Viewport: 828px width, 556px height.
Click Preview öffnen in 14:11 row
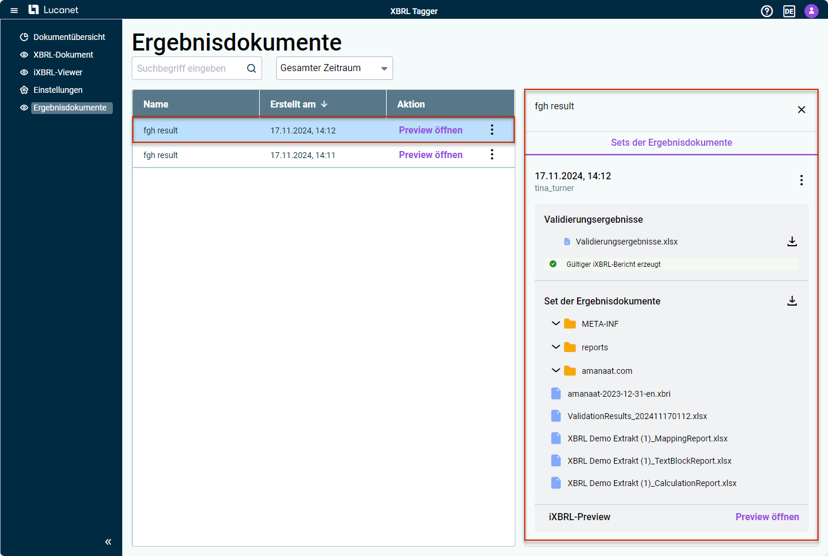[x=431, y=155]
